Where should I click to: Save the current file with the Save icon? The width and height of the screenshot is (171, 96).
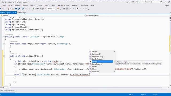pos(16,9)
